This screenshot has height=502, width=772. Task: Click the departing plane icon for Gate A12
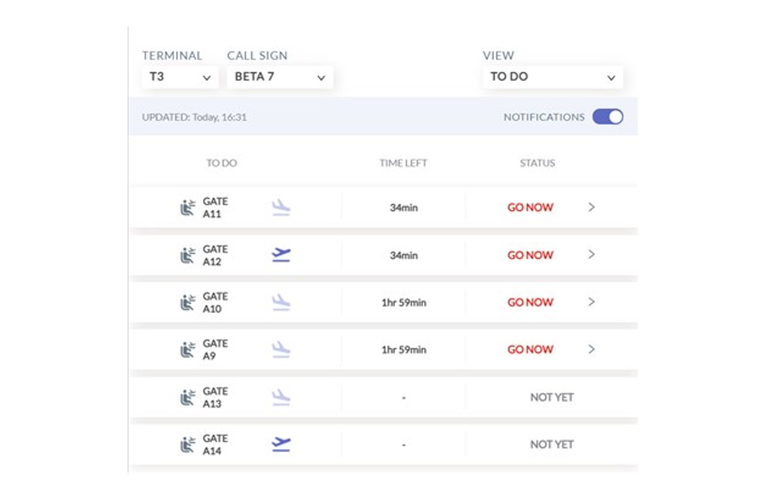coord(281,255)
